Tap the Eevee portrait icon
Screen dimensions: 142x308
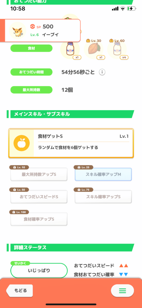tap(18, 30)
